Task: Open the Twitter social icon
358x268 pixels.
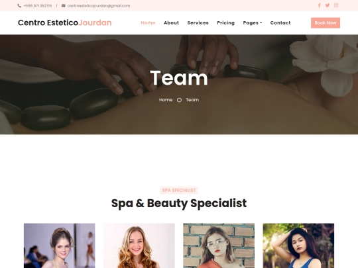Action: click(x=328, y=5)
